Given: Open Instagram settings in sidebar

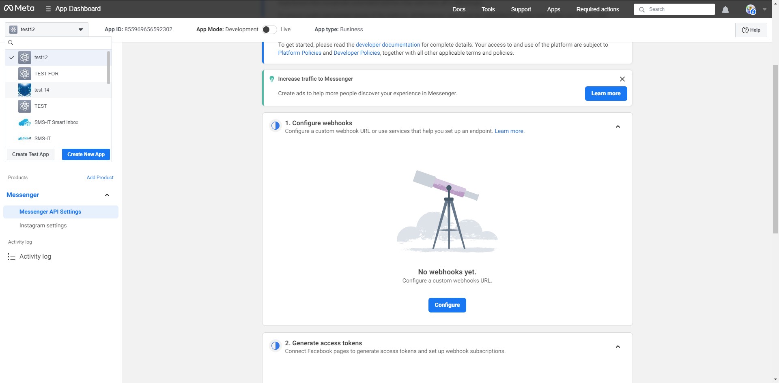Looking at the screenshot, I should (43, 226).
